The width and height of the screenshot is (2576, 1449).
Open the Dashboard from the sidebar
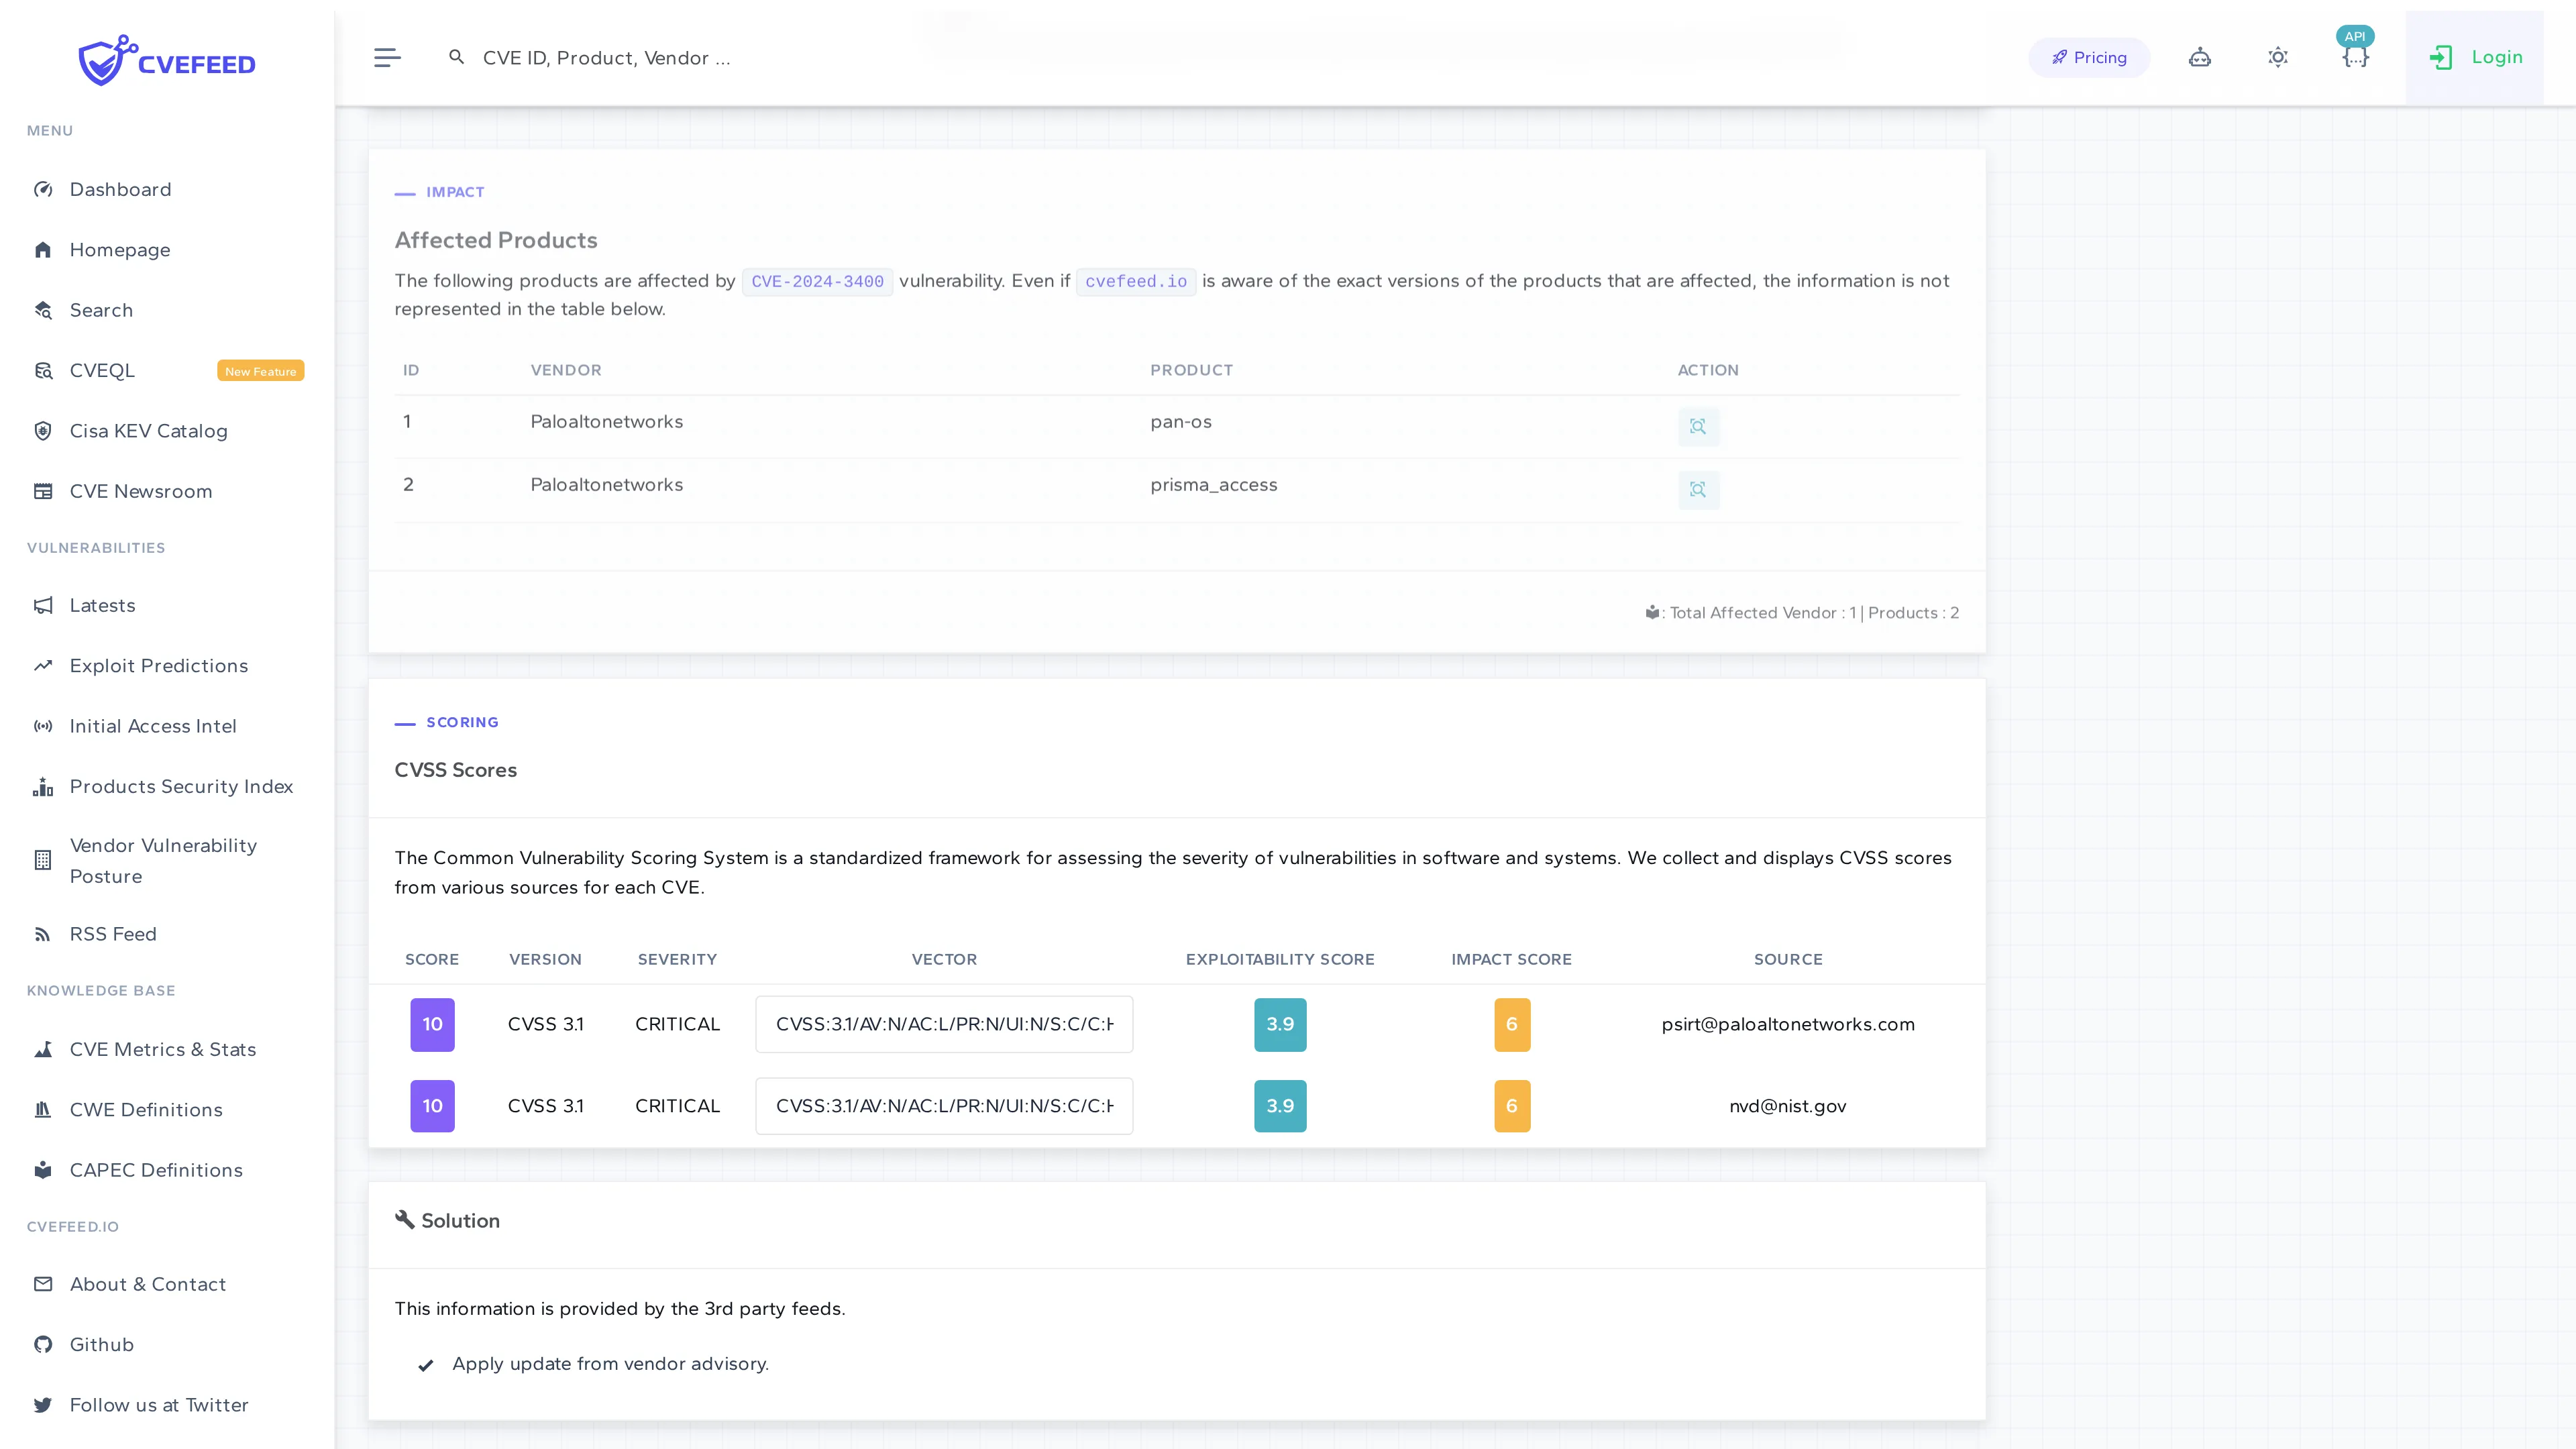click(x=120, y=189)
